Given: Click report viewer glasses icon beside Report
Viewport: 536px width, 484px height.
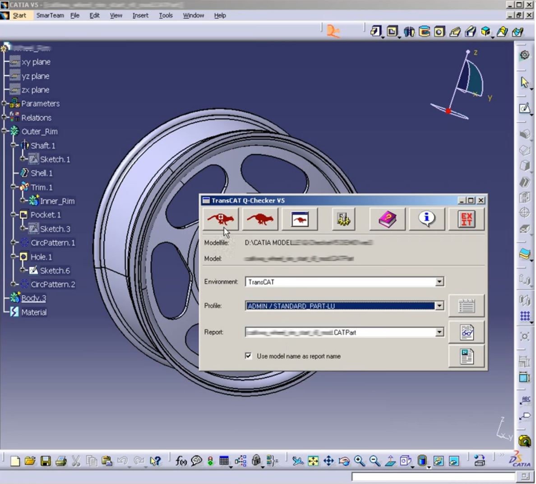Looking at the screenshot, I should click(x=466, y=332).
